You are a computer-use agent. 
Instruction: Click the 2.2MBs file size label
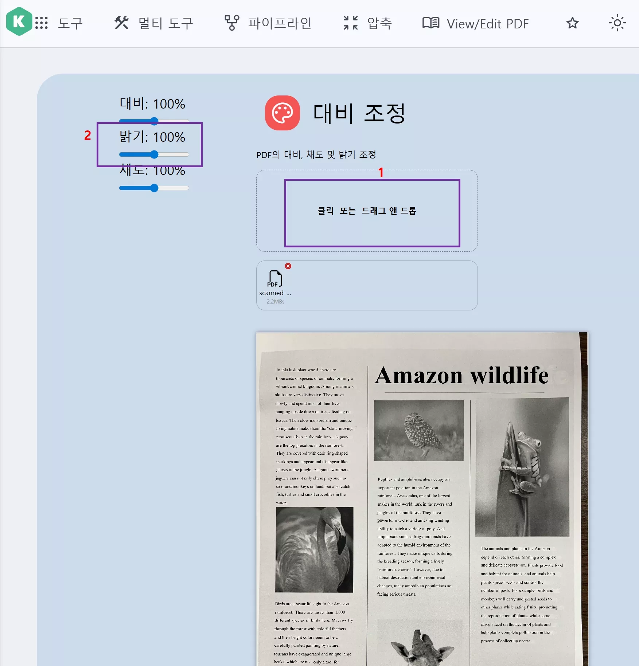[276, 301]
